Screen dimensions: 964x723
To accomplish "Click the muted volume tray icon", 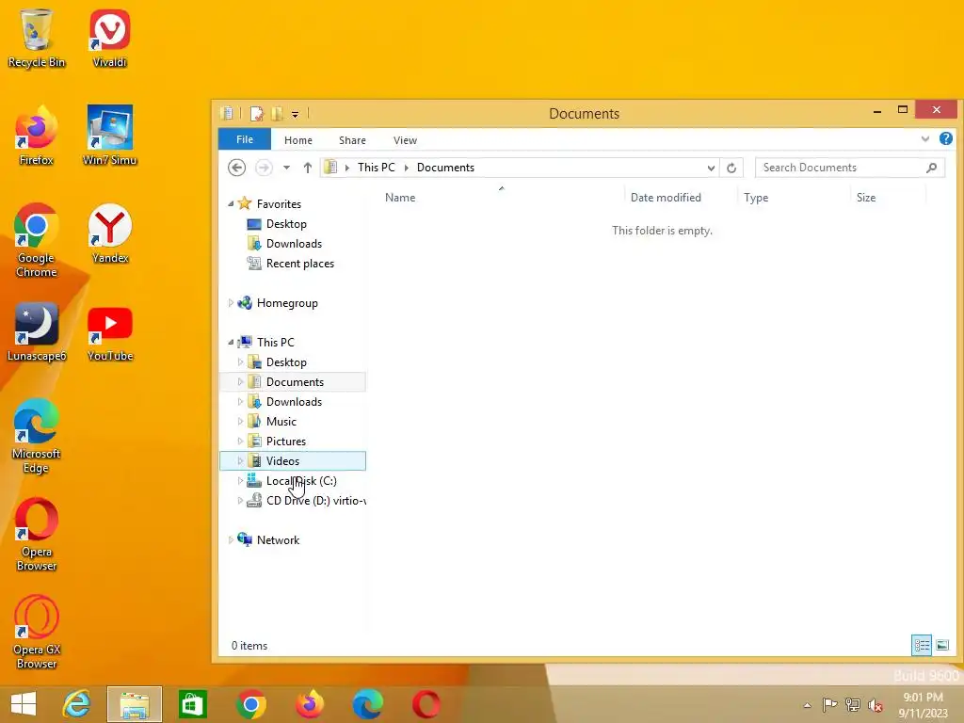I will [x=875, y=704].
